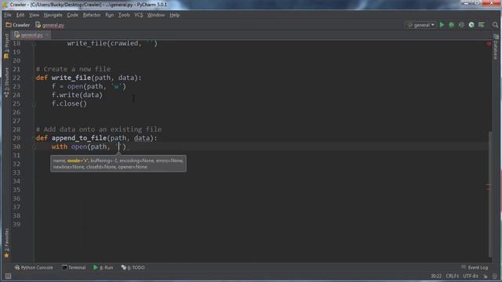
Task: Open the TODO tool window
Action: tap(133, 268)
